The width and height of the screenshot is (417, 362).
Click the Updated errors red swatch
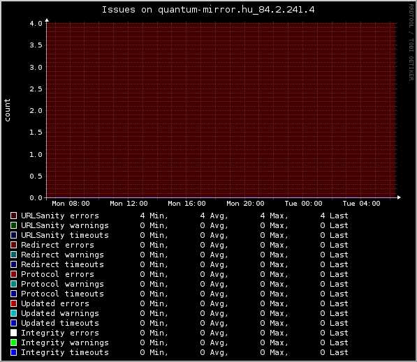tap(13, 303)
